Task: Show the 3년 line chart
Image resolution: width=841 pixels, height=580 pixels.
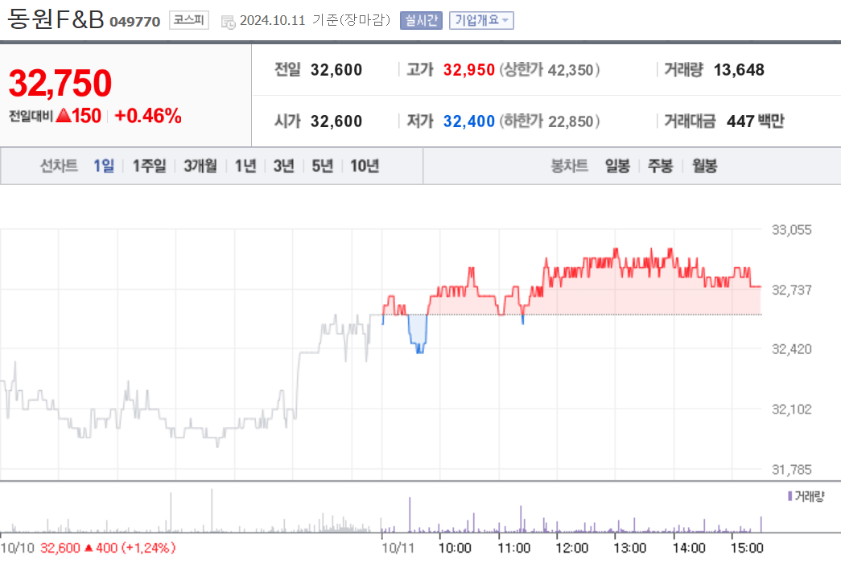Action: (x=284, y=166)
